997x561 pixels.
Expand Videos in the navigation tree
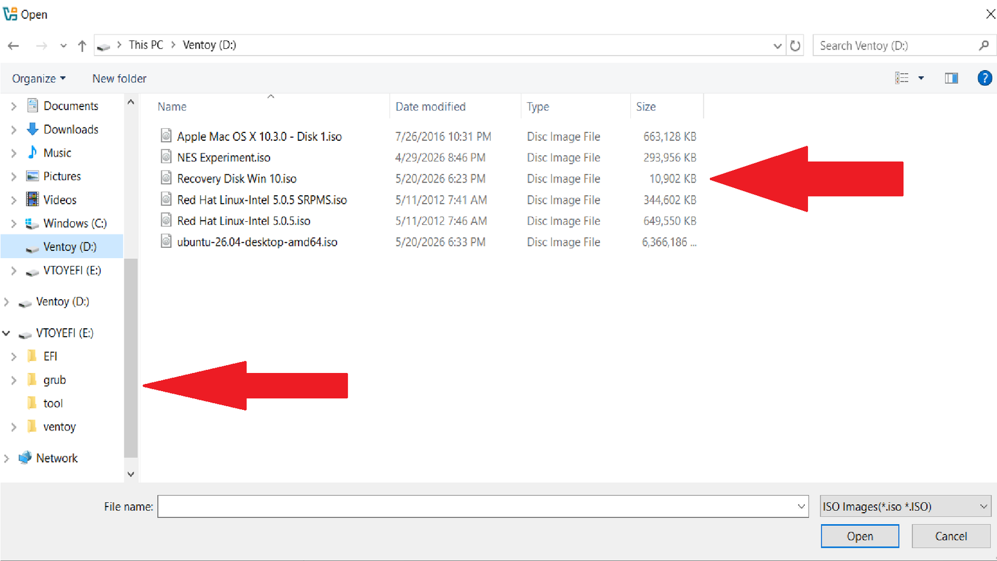13,200
